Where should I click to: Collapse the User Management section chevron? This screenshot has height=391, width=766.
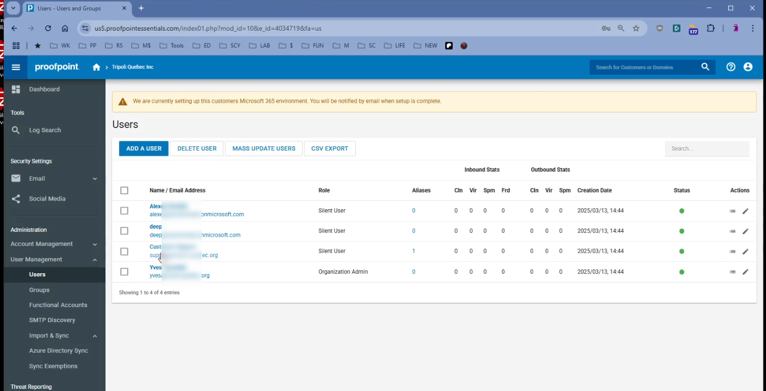[95, 260]
